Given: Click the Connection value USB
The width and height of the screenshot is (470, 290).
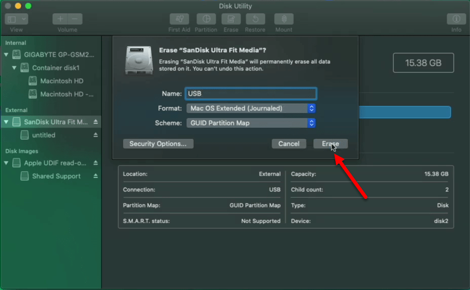Looking at the screenshot, I should click(x=275, y=190).
